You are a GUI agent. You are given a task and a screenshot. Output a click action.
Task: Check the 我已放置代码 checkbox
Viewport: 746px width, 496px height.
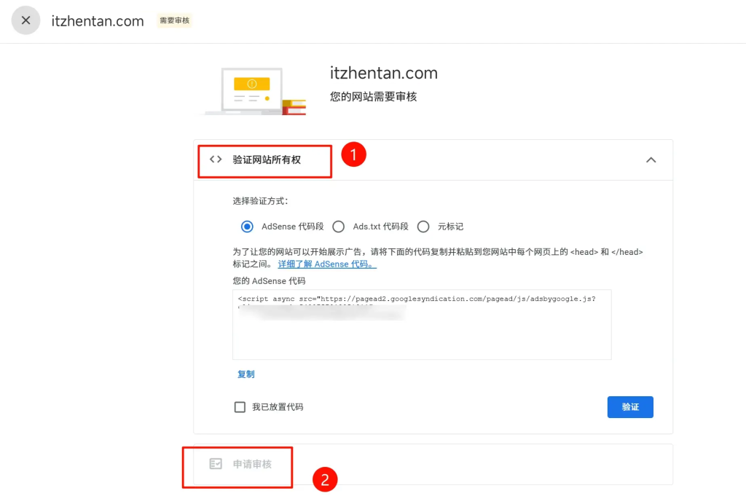[240, 407]
